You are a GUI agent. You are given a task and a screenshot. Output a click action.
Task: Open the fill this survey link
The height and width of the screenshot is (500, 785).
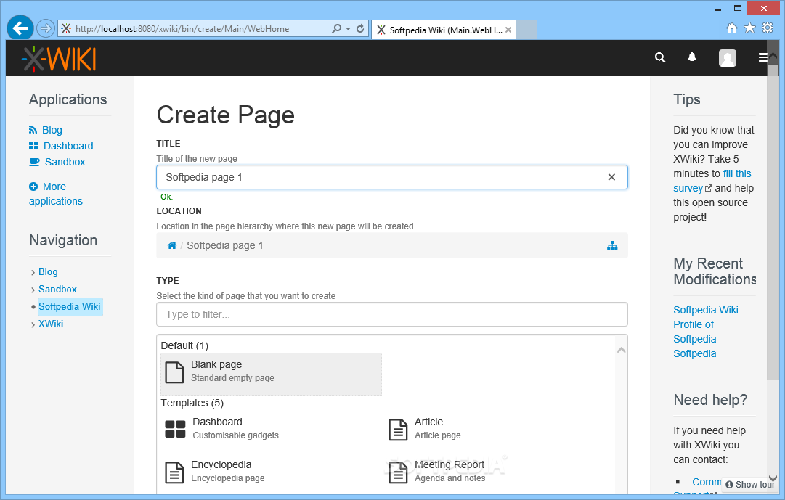[x=712, y=181]
